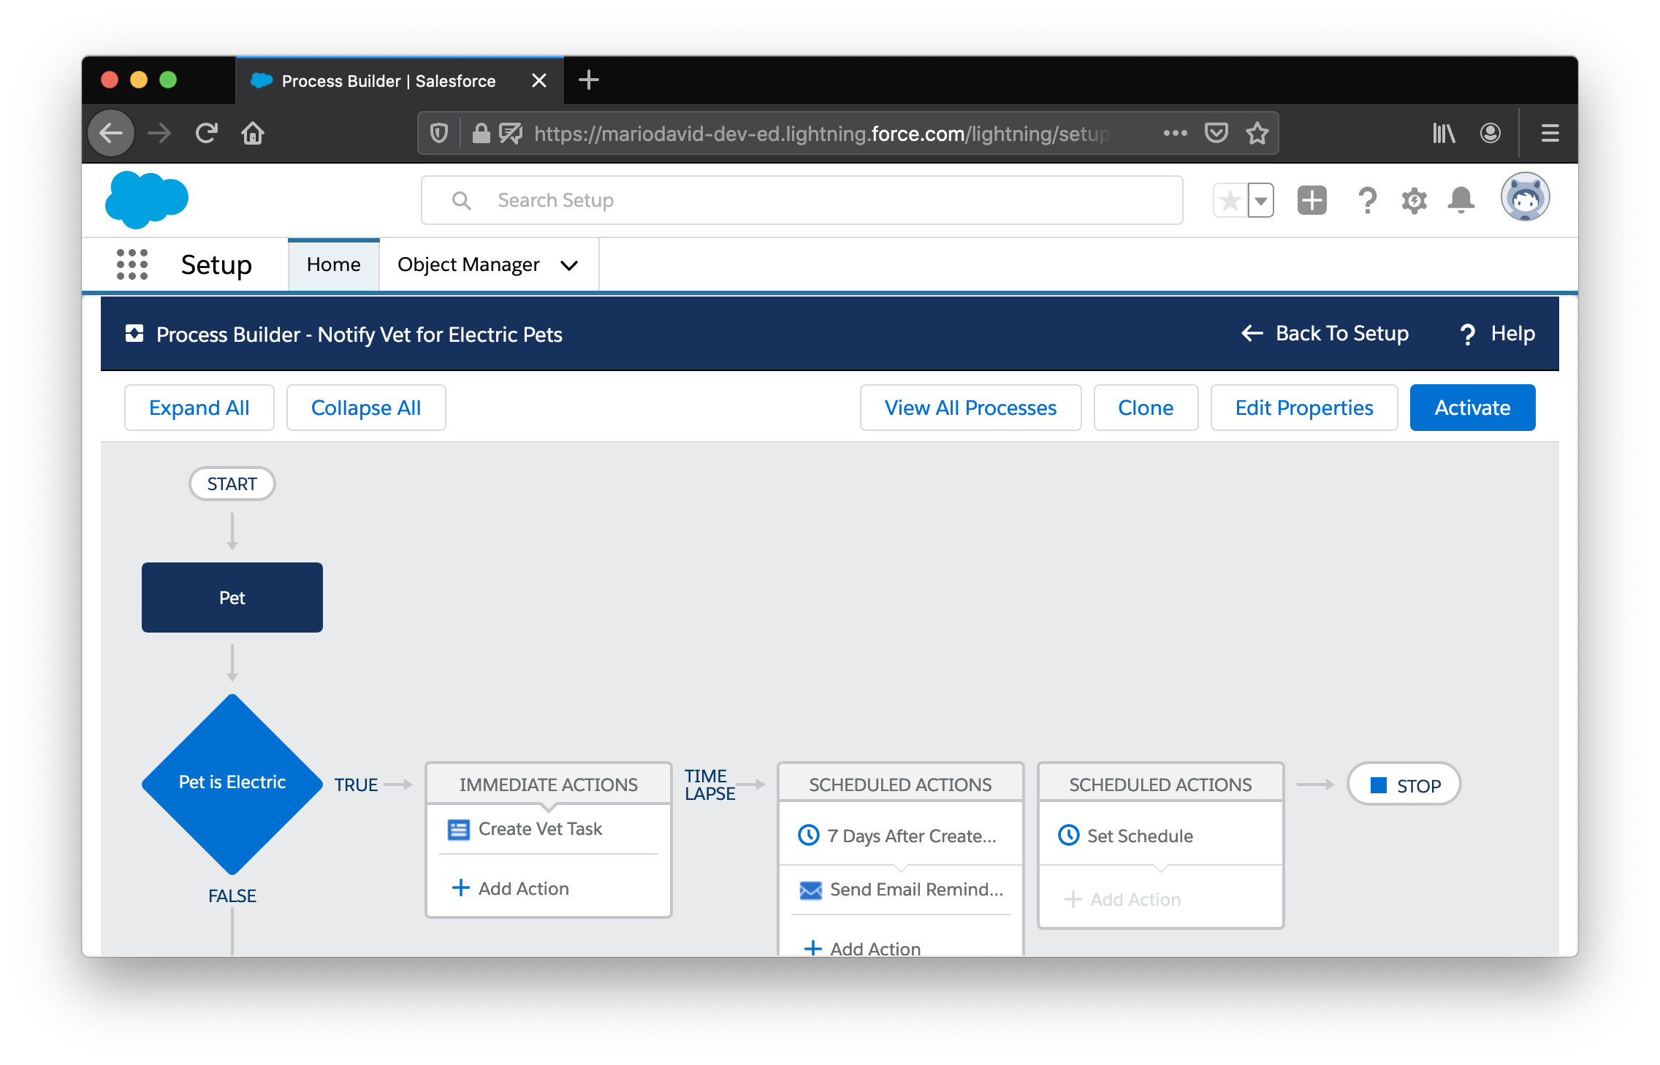Bookmark this page with the star
Viewport: 1660px width, 1065px height.
point(1257,134)
